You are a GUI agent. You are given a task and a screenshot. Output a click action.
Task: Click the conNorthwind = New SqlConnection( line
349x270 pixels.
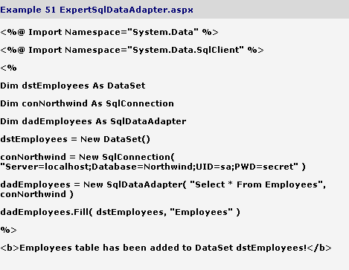[88, 157]
